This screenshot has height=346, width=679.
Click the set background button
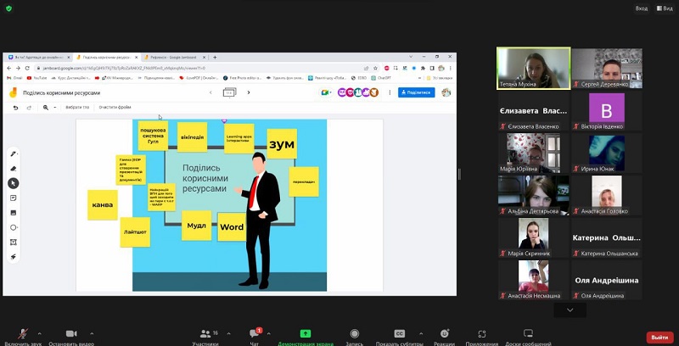[x=77, y=107]
